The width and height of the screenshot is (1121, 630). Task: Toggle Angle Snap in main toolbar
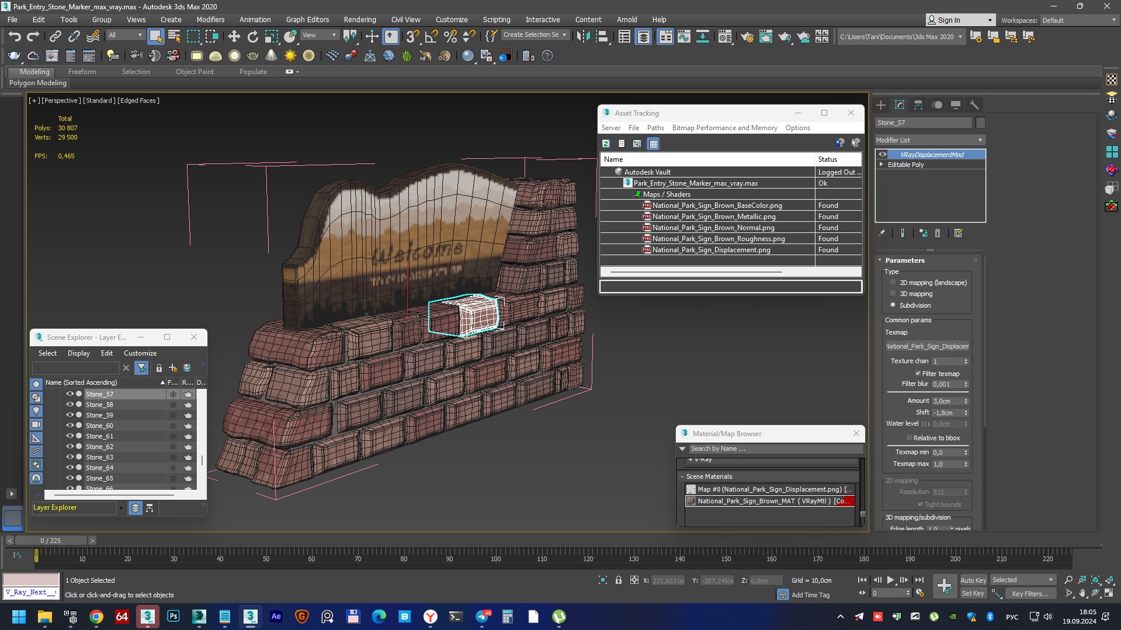coord(431,37)
